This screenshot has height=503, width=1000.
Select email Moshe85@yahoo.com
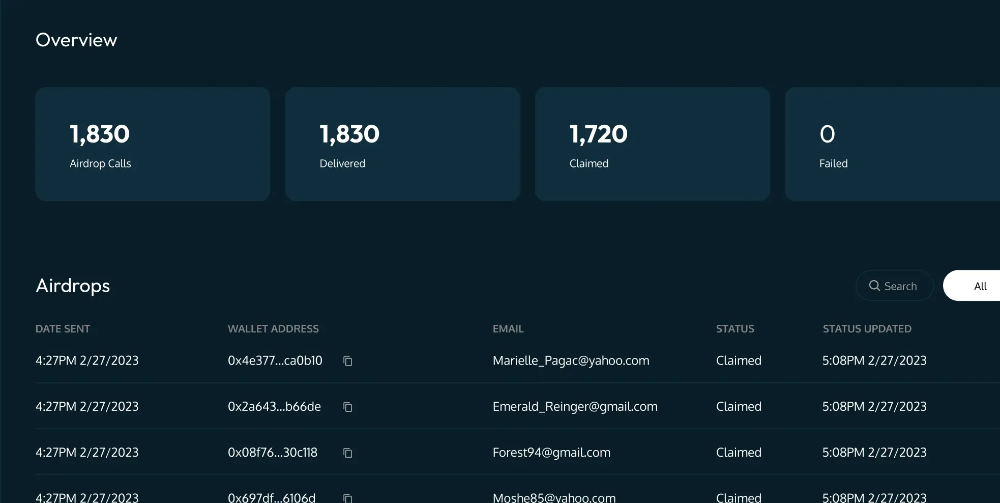pos(554,497)
